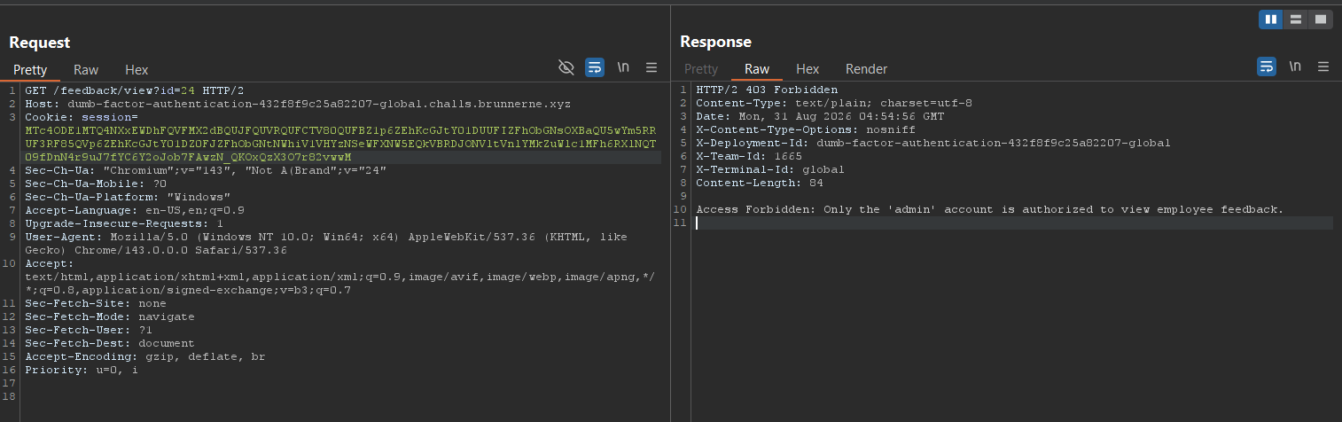The image size is (1342, 422).
Task: Select top-bottom split layout icon
Action: coord(1295,19)
